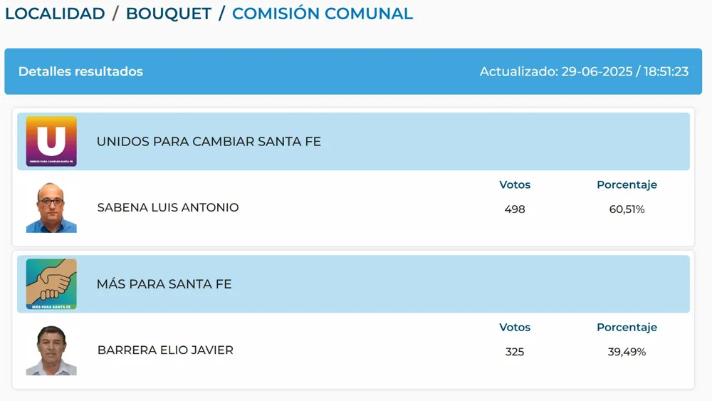Viewport: 712px width, 401px height.
Task: Open Barrera Elio Javier's candidate photo
Action: [x=51, y=350]
